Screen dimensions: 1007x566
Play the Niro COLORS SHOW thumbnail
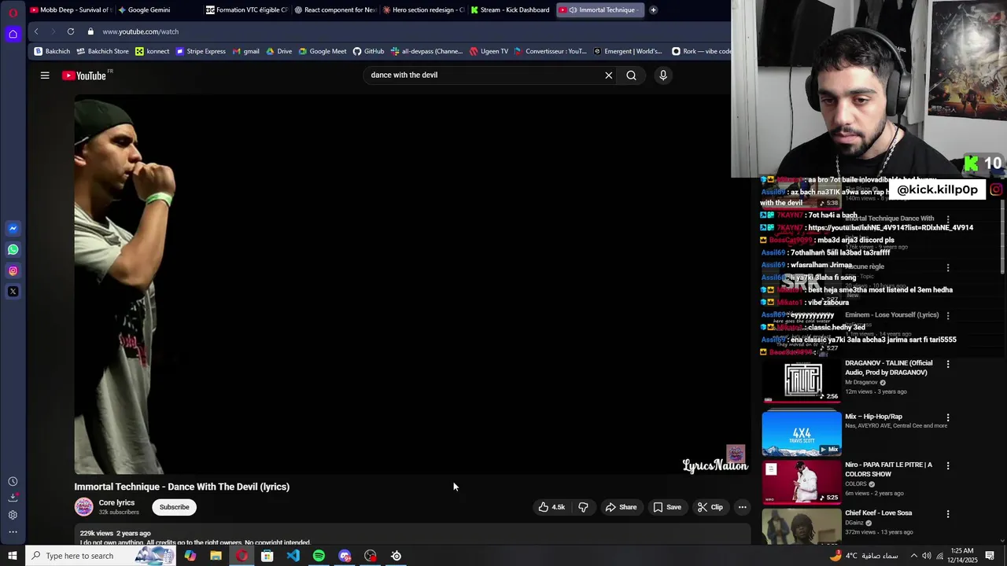[802, 482]
